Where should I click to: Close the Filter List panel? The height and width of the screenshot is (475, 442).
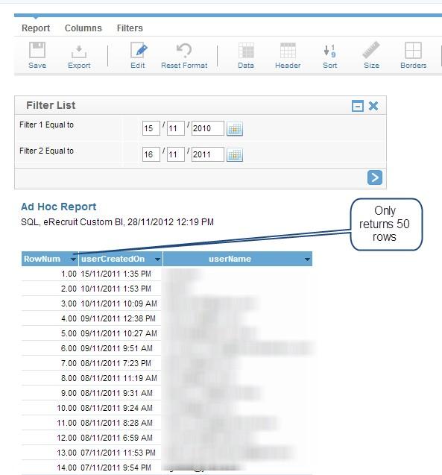[x=373, y=106]
